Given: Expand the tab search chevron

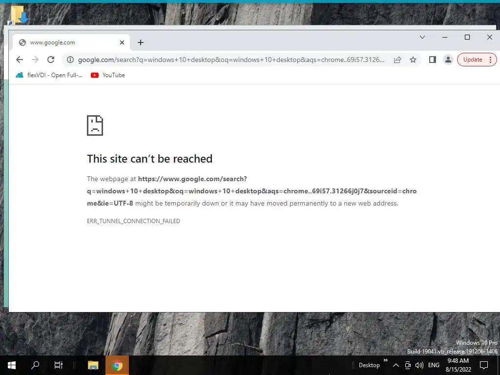Looking at the screenshot, I should click(422, 37).
